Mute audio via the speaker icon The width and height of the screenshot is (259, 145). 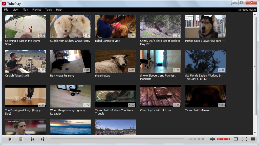click(x=212, y=139)
